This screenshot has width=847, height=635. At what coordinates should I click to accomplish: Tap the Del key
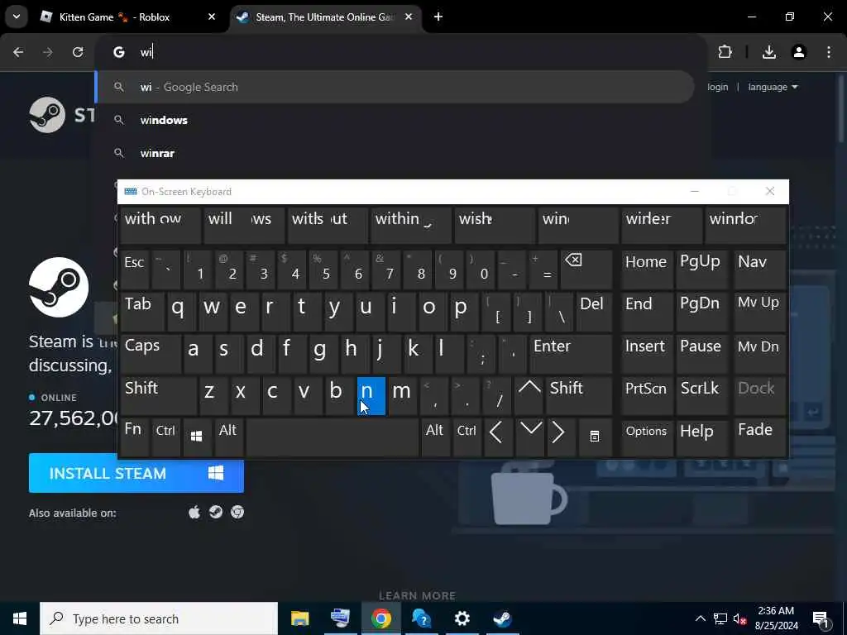pyautogui.click(x=594, y=312)
